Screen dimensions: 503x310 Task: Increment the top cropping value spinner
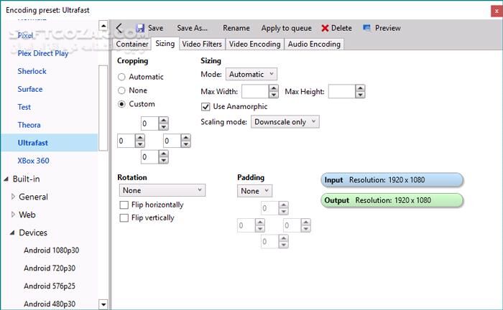tap(165, 121)
